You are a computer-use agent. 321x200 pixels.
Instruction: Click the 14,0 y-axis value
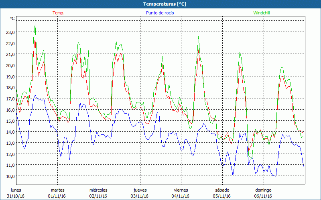coord(10,132)
